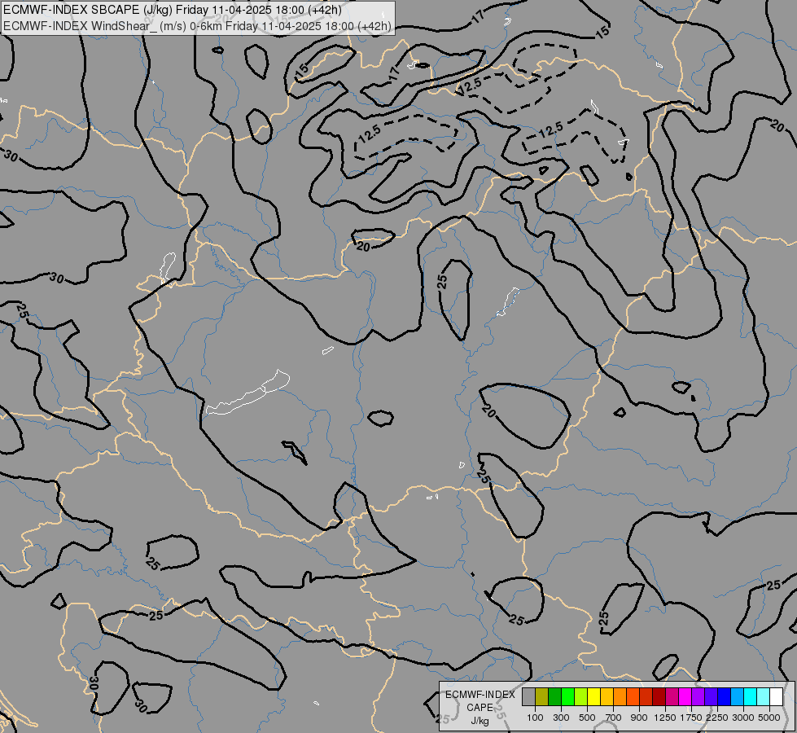Click the SBCAPE title line at top
The width and height of the screenshot is (797, 733).
(x=173, y=10)
